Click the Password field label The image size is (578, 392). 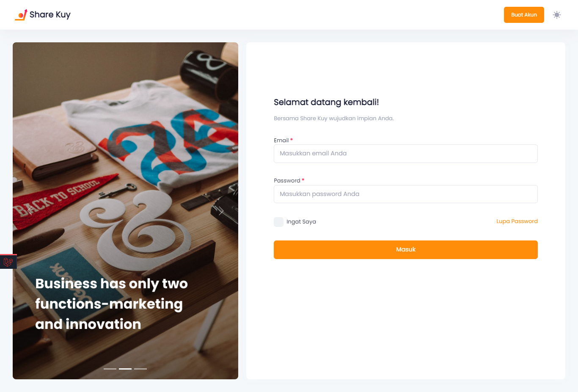tap(287, 181)
